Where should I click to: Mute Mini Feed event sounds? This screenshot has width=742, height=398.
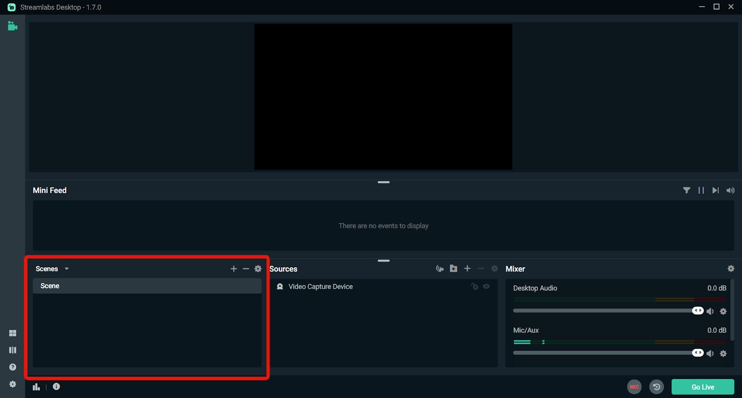[730, 190]
